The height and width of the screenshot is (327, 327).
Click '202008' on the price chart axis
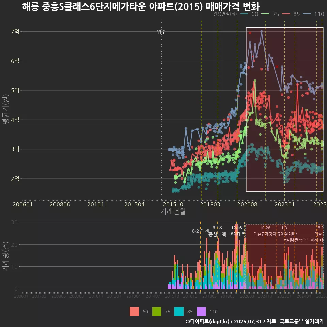click(247, 204)
